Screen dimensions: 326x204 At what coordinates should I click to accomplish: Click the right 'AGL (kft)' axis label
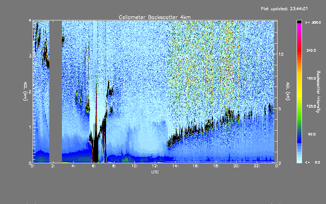click(x=288, y=91)
